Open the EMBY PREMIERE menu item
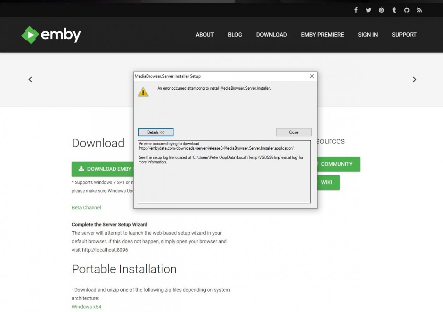Image resolution: width=443 pixels, height=312 pixels. [322, 35]
